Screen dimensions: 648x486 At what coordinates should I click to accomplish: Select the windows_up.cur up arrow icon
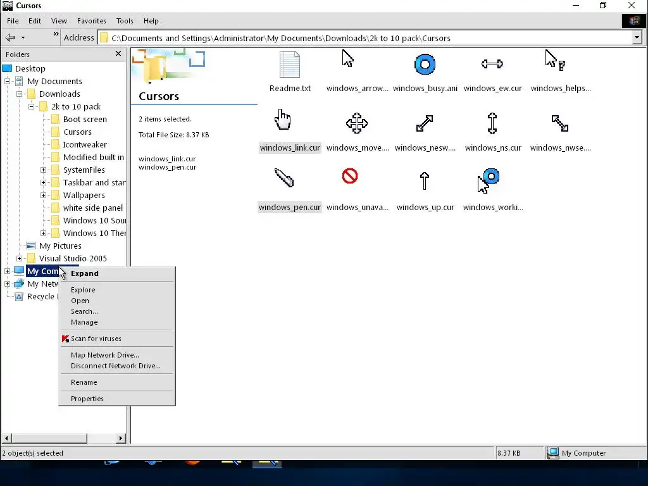(425, 180)
